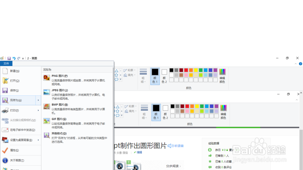This screenshot has width=303, height=170.
Task: Open 属性(E) properties entry
Action: 21,150
